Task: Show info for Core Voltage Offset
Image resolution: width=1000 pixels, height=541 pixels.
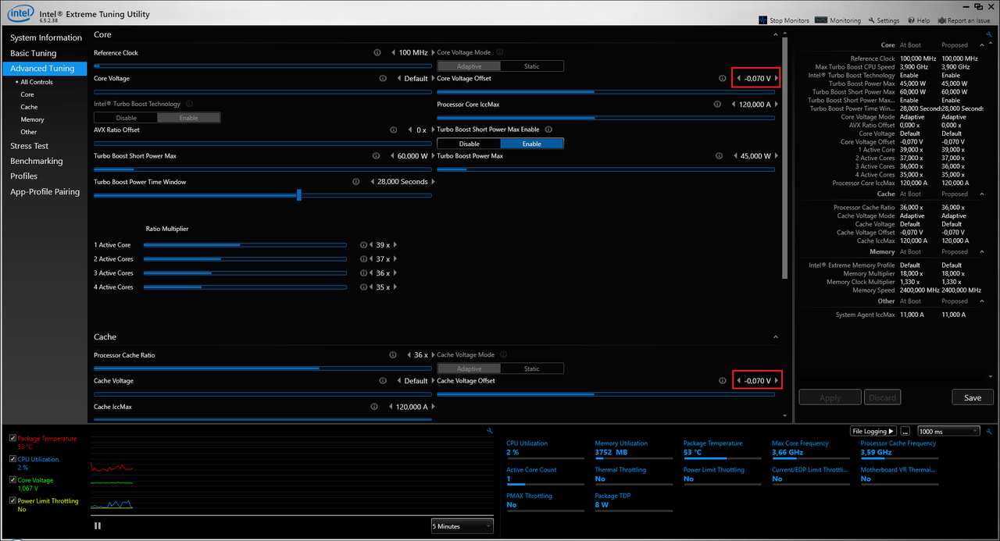Action: (x=722, y=78)
